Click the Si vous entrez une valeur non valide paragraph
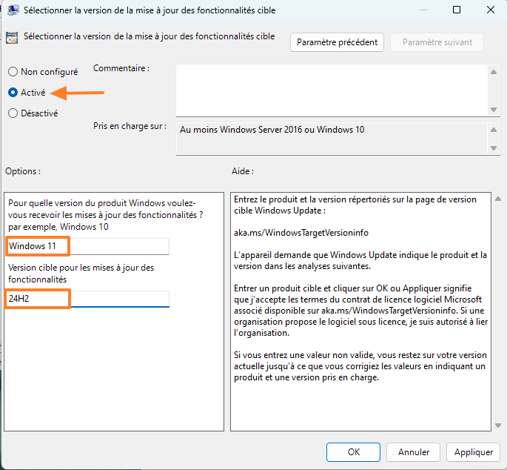The image size is (507, 470). click(x=360, y=366)
